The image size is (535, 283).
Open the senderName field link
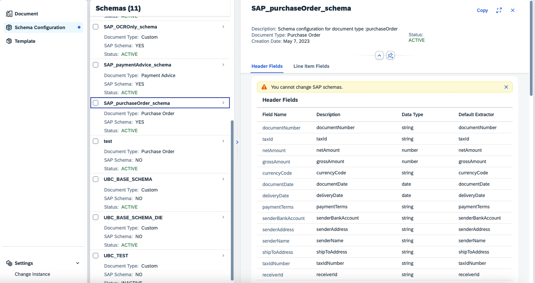(x=276, y=241)
